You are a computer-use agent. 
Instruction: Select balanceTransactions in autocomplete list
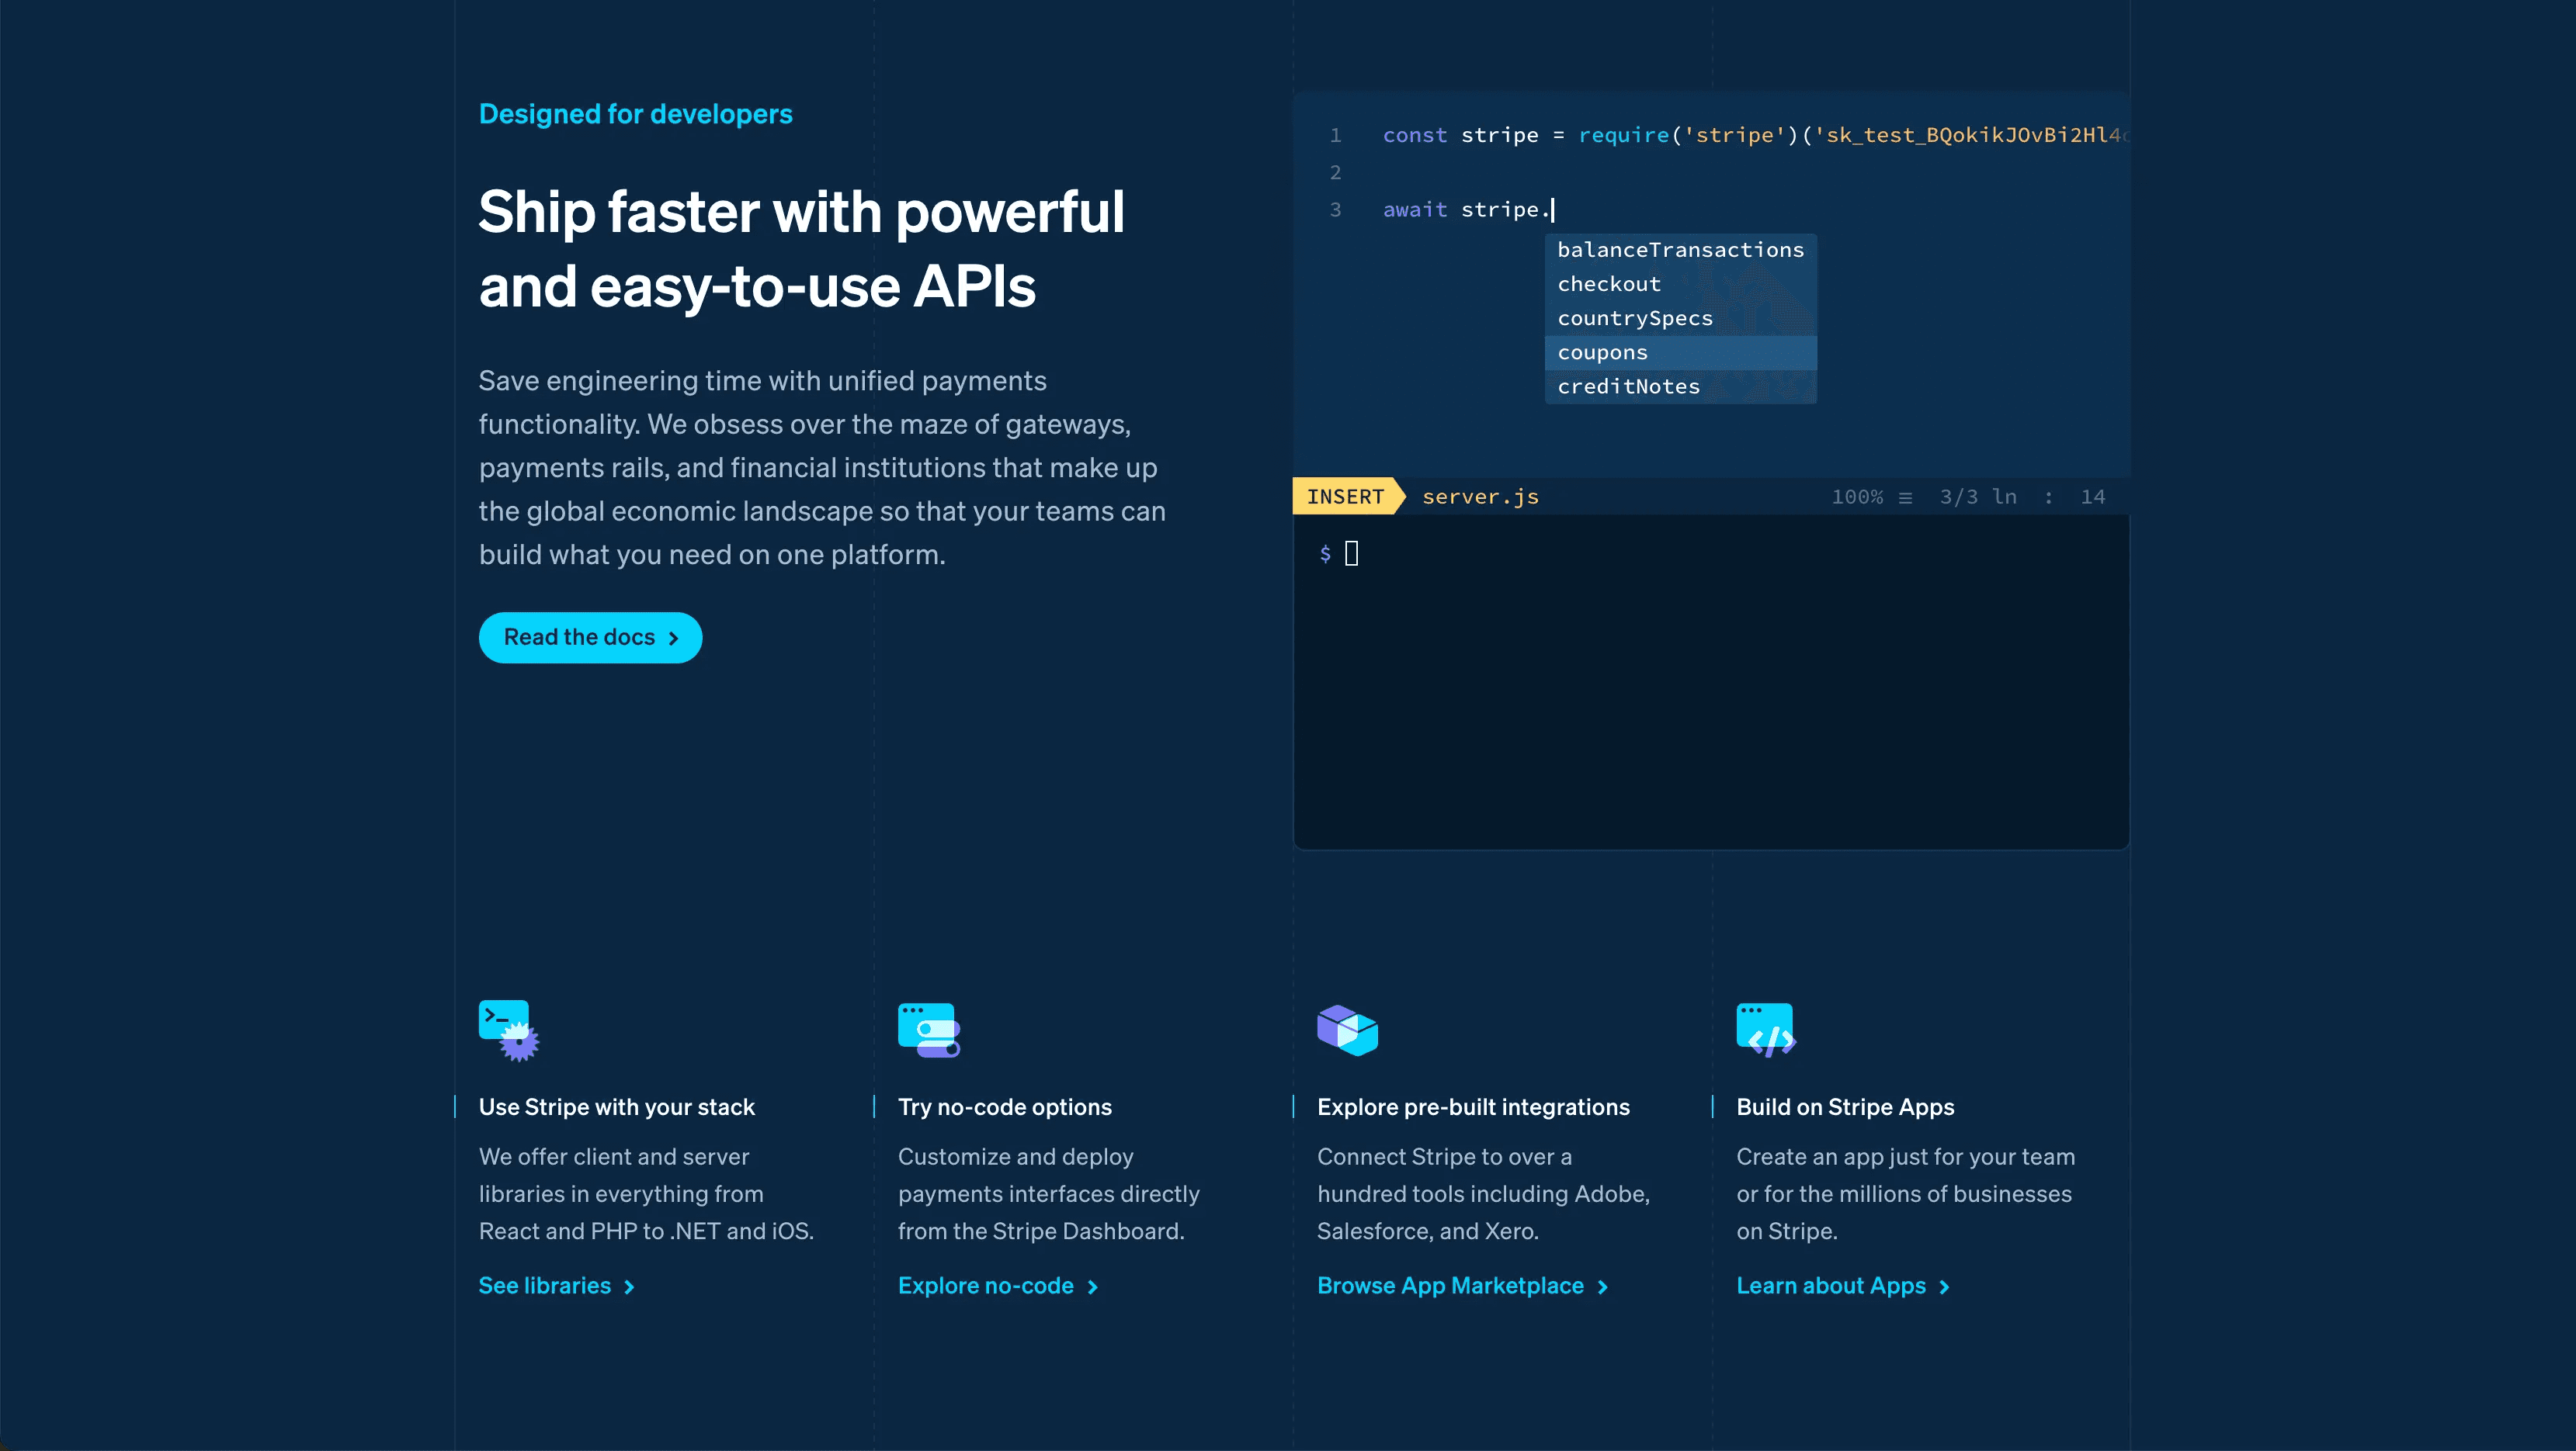1680,250
